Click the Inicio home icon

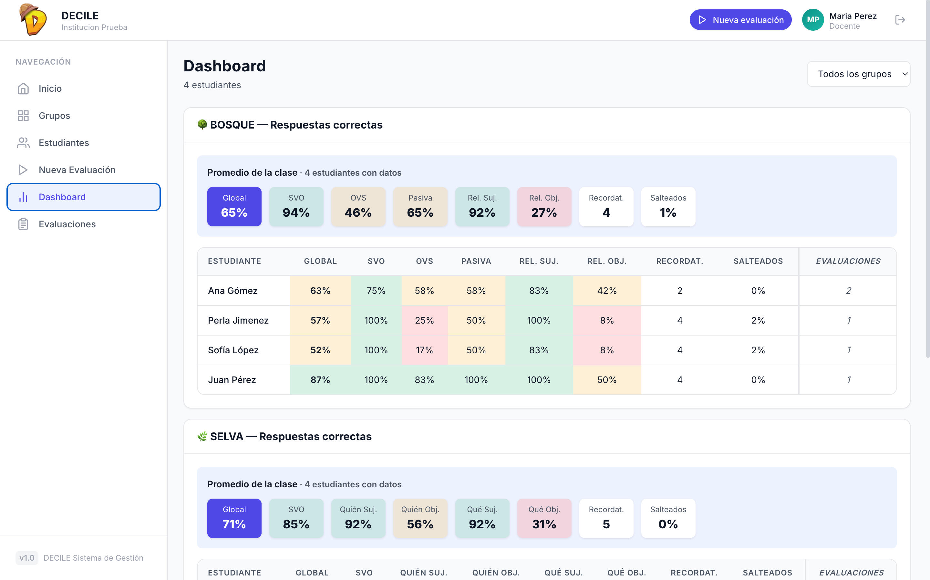23,88
